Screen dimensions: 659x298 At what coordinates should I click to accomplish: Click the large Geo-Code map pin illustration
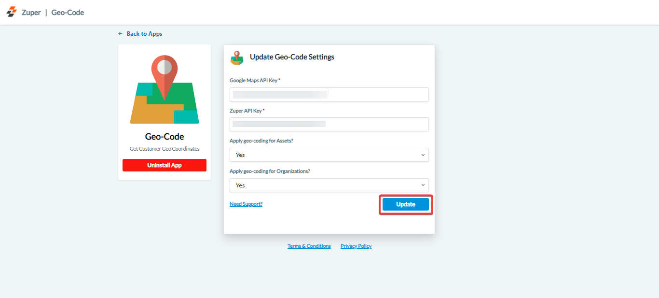[165, 89]
